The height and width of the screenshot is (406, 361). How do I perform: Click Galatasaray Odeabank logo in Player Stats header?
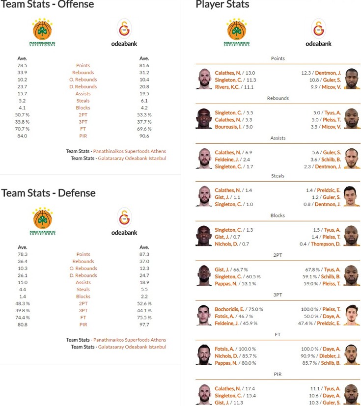[x=318, y=32]
